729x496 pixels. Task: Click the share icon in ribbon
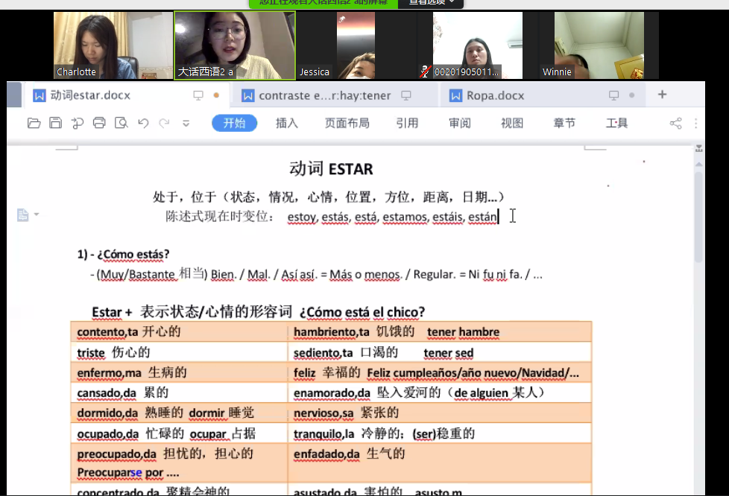[x=675, y=123]
